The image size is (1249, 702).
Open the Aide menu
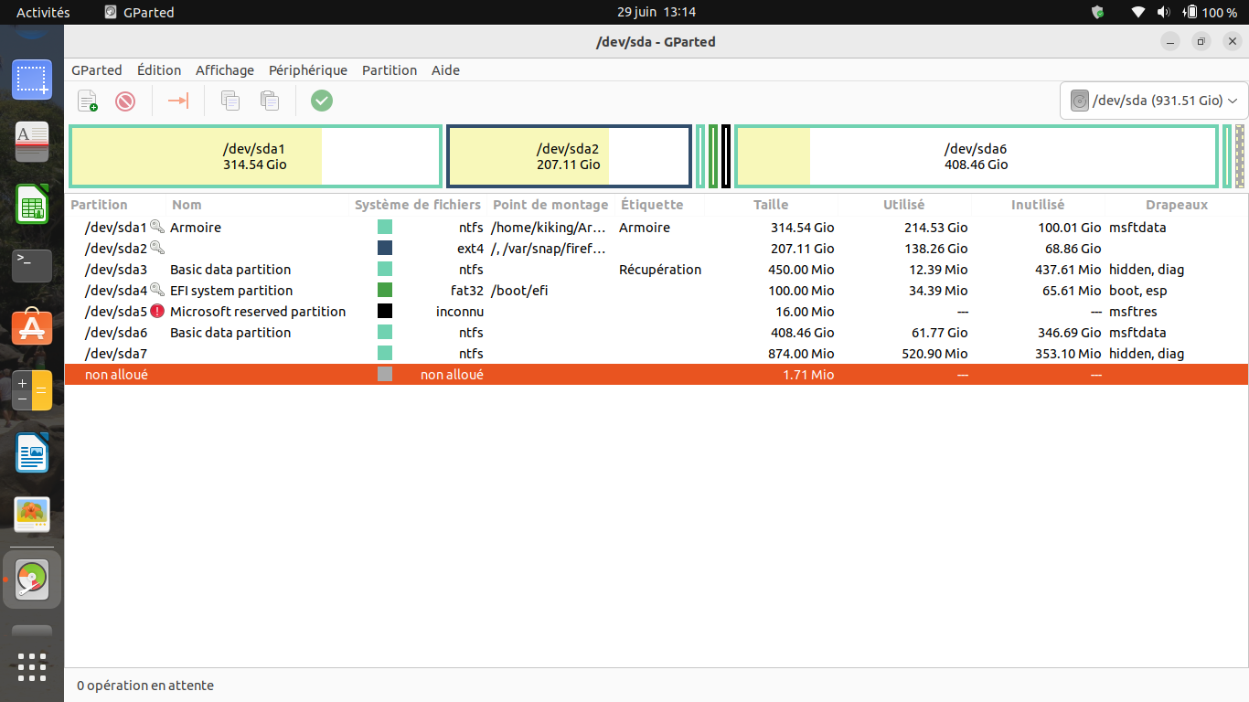pos(445,70)
